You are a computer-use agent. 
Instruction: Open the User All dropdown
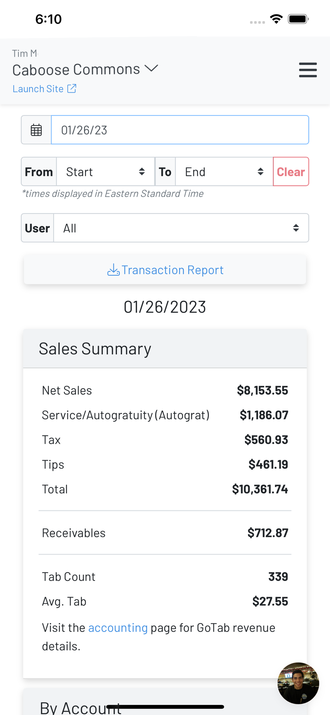(181, 228)
